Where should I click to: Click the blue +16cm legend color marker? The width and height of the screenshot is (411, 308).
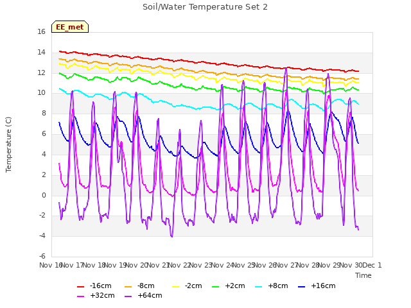(301, 287)
